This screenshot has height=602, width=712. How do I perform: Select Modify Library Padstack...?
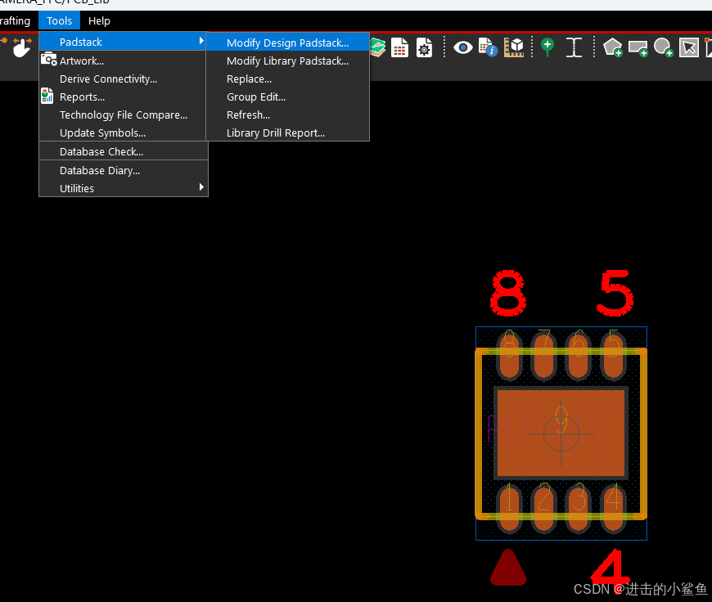point(287,61)
